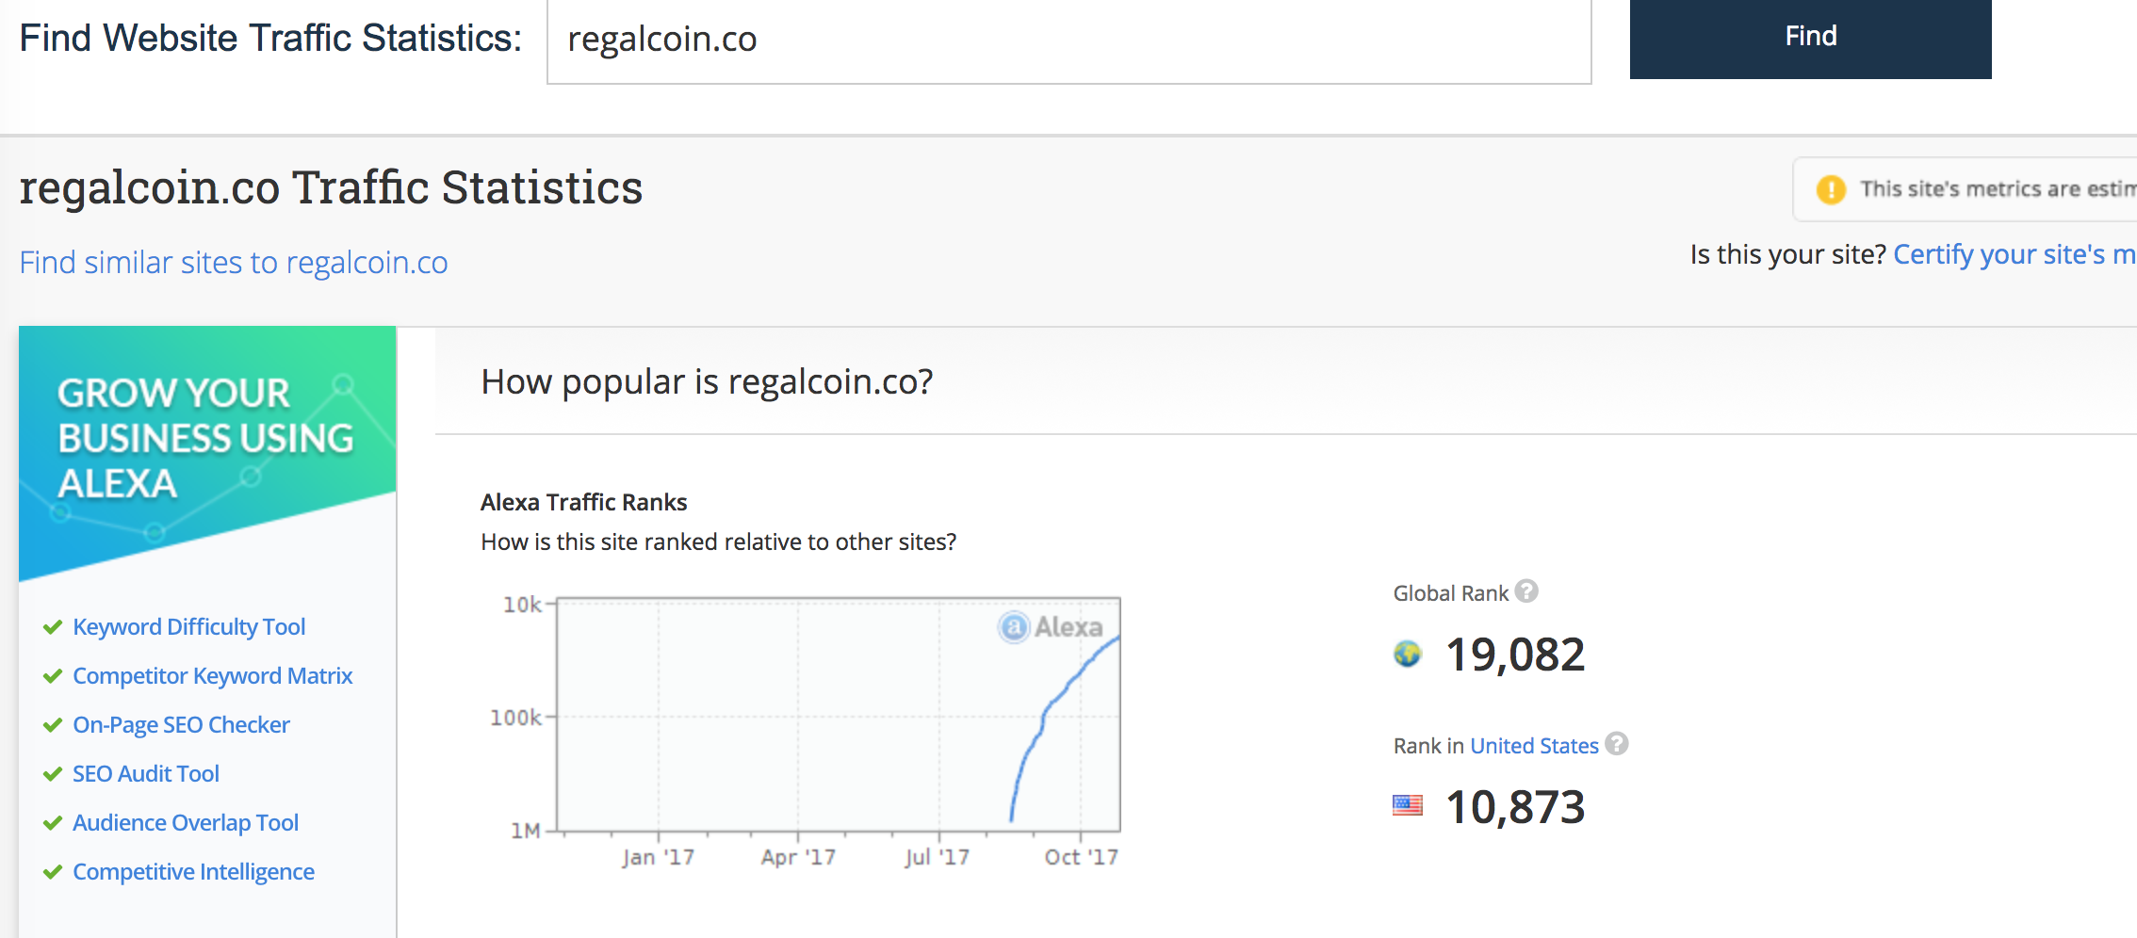Click the United States country link

(x=1534, y=746)
